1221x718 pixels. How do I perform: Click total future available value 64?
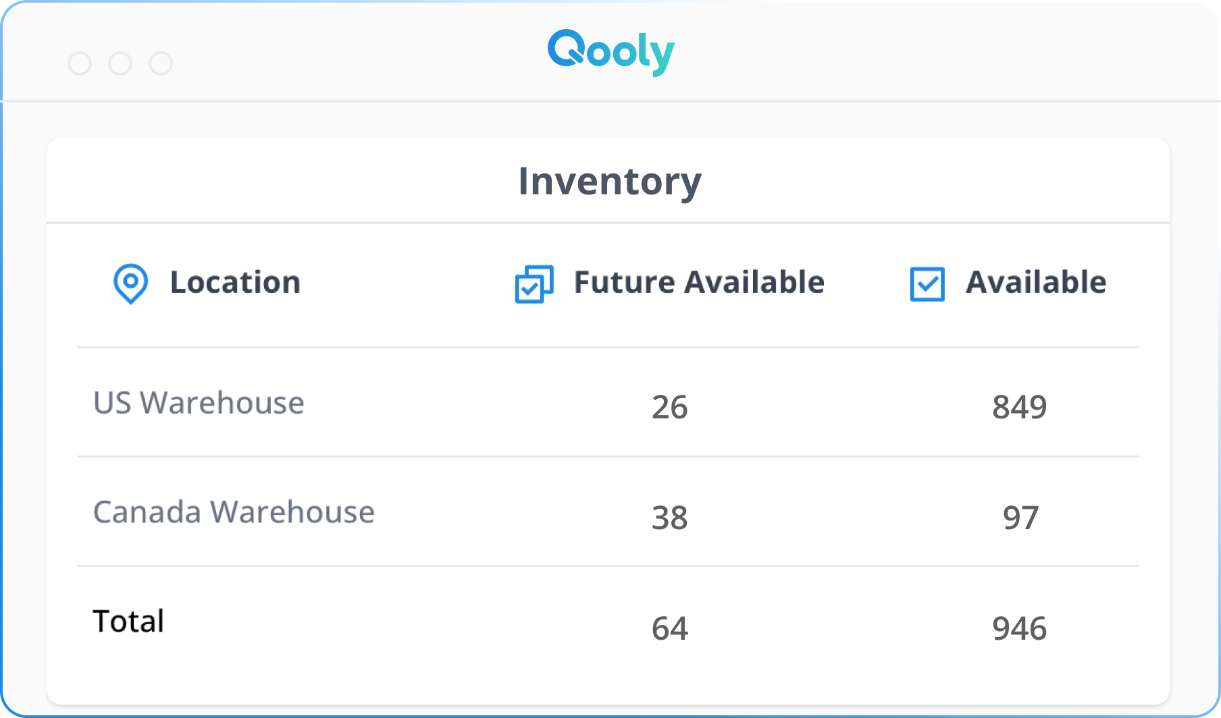point(669,629)
